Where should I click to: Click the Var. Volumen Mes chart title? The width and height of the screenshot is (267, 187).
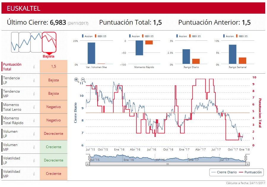pyautogui.click(x=96, y=67)
